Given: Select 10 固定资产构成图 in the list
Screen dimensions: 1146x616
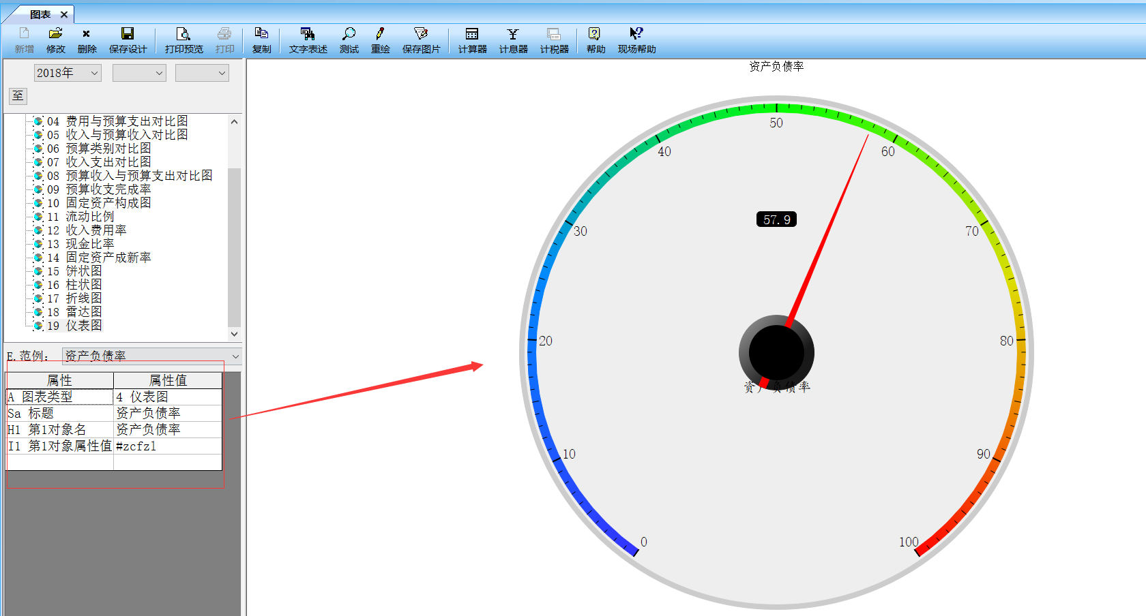Looking at the screenshot, I should (108, 203).
